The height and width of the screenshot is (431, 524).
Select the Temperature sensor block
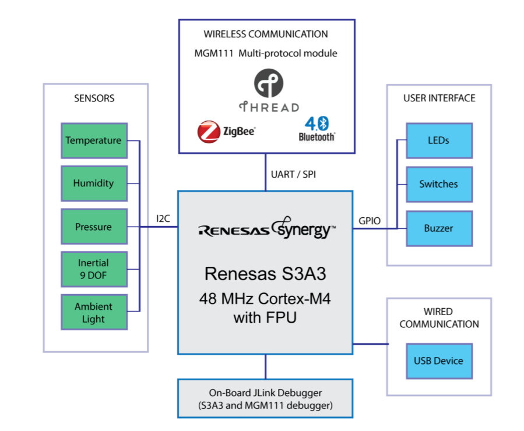94,140
